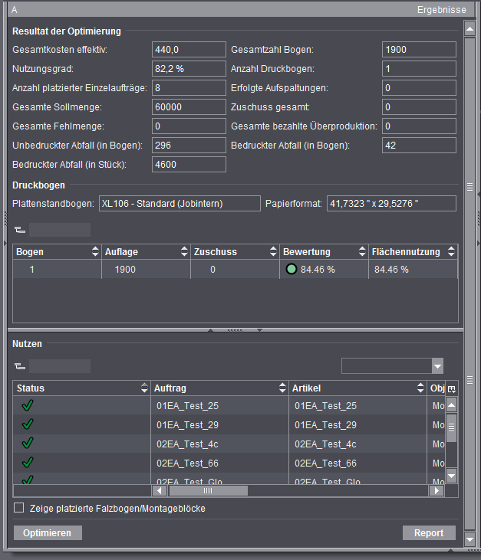Click the Papierformat field
Viewport: 481px width, 560px height.
coord(391,204)
